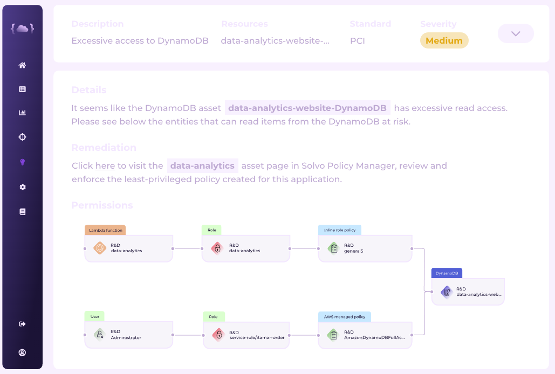The image size is (555, 374).
Task: Click the 'here' remediation link
Action: point(105,166)
